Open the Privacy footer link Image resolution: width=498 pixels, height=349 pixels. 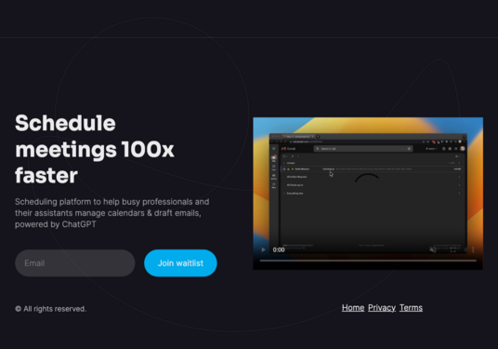[382, 308]
